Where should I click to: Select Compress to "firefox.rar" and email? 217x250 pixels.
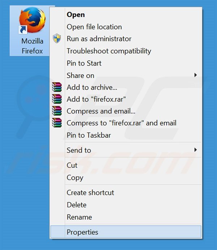tap(126, 123)
